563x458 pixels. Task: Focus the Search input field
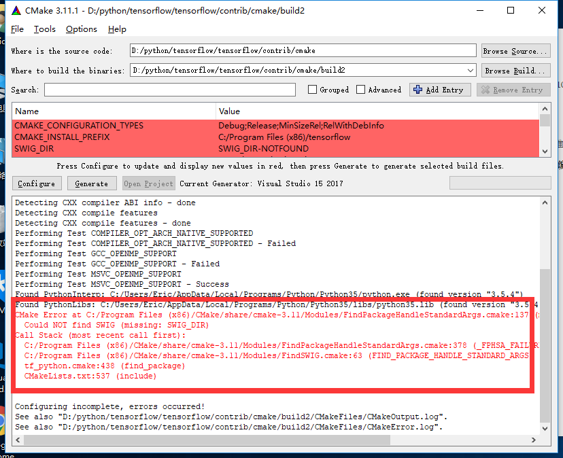[170, 90]
